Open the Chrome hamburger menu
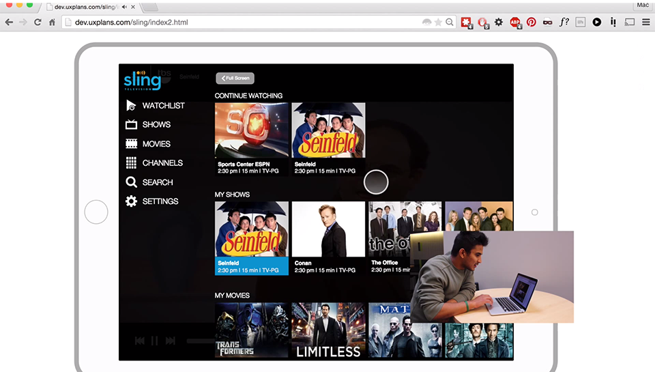 coord(645,22)
